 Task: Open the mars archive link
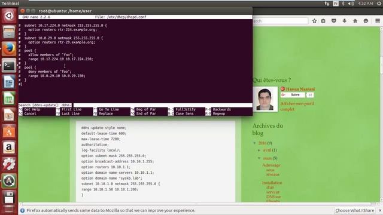coord(268,158)
